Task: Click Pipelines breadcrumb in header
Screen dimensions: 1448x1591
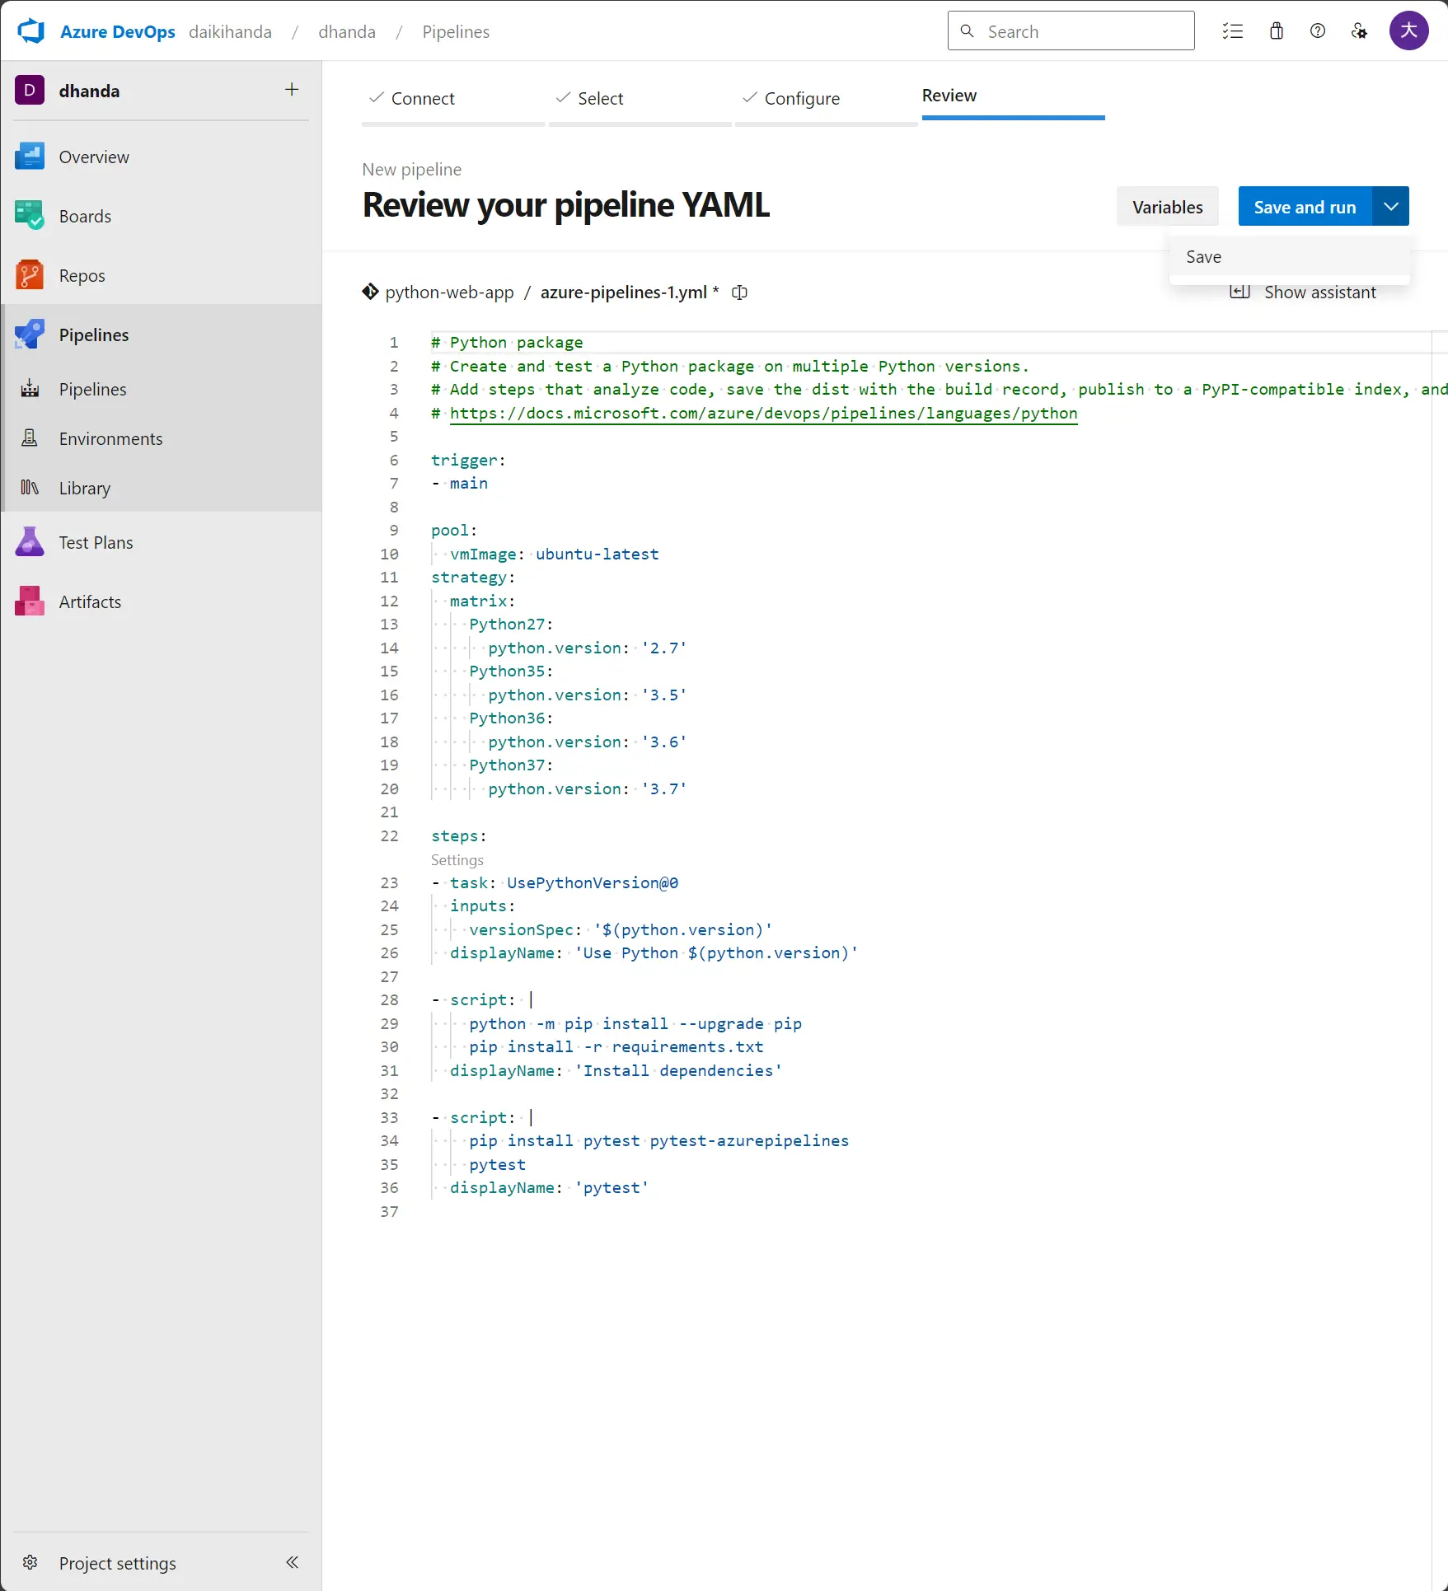Action: (x=456, y=31)
